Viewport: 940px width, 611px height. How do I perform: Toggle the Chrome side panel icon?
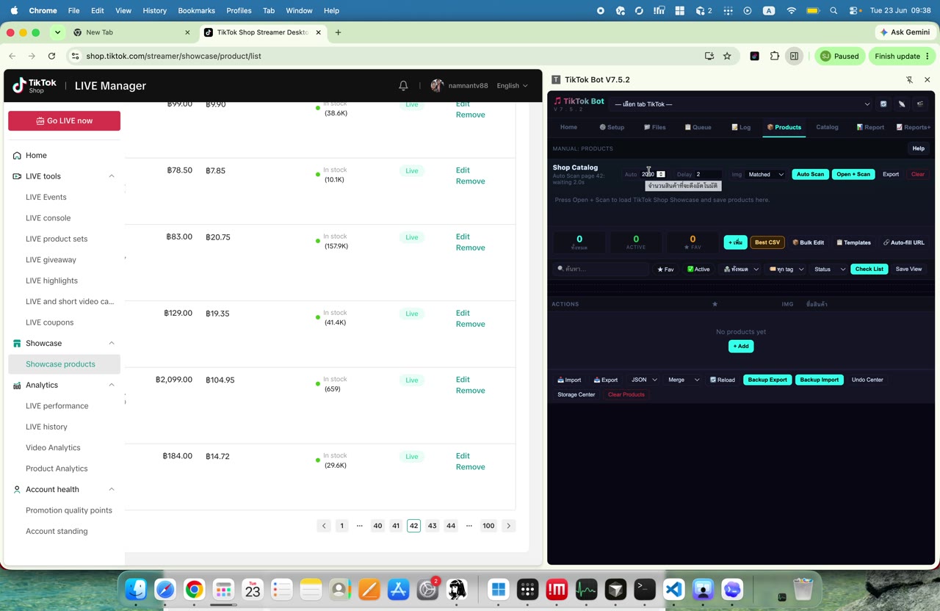click(794, 56)
